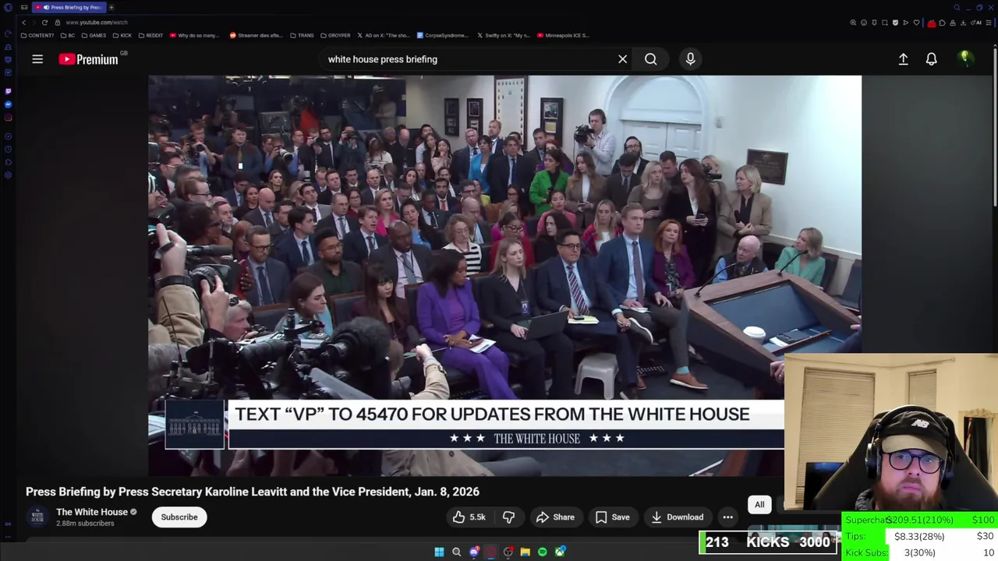The image size is (998, 561).
Task: Open Windows taskbar search
Action: 456,552
